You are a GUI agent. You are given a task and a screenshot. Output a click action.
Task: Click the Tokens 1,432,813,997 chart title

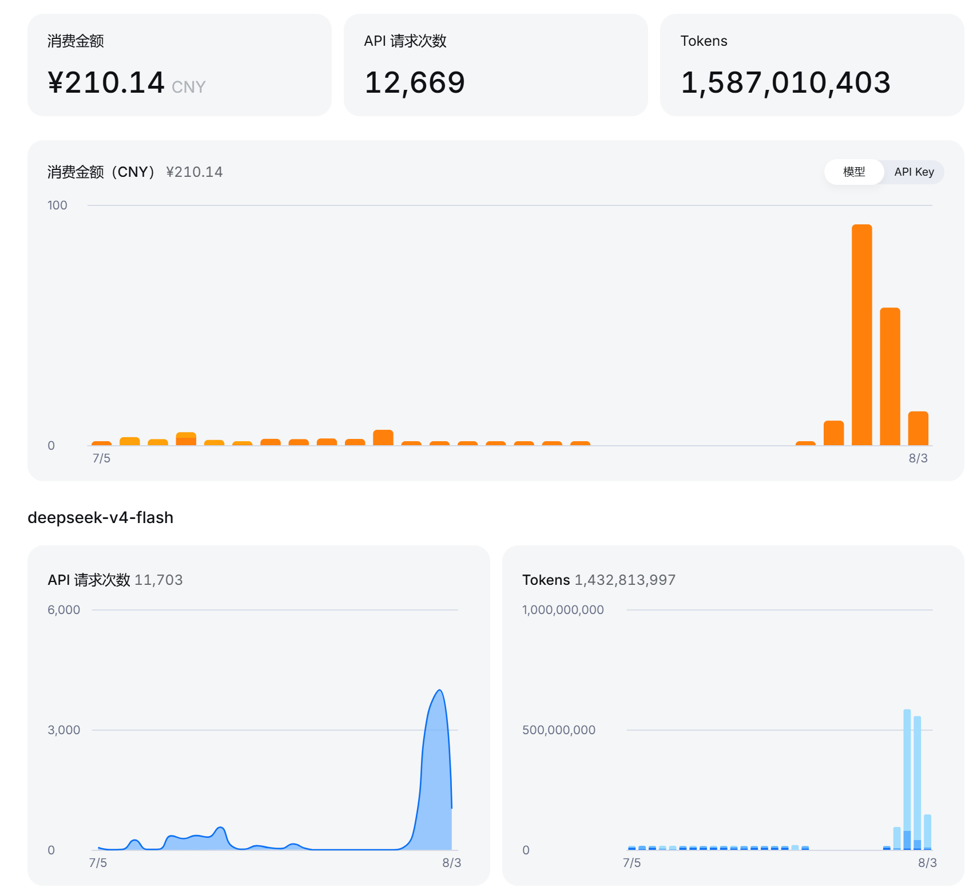pos(599,580)
